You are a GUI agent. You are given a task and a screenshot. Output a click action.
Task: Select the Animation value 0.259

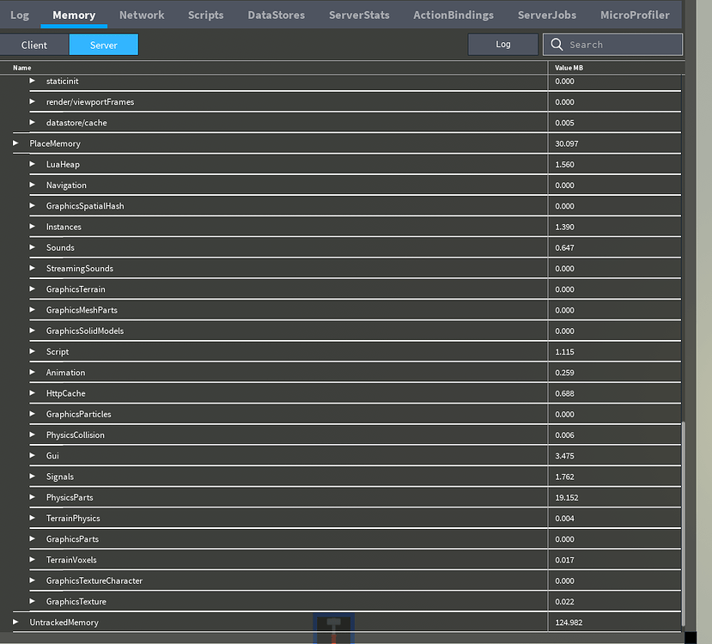click(564, 373)
